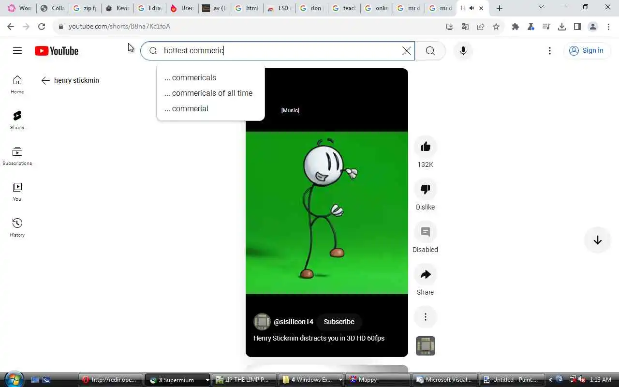Open the muted volume tray icon
Screen dimensions: 619x387
click(582, 380)
